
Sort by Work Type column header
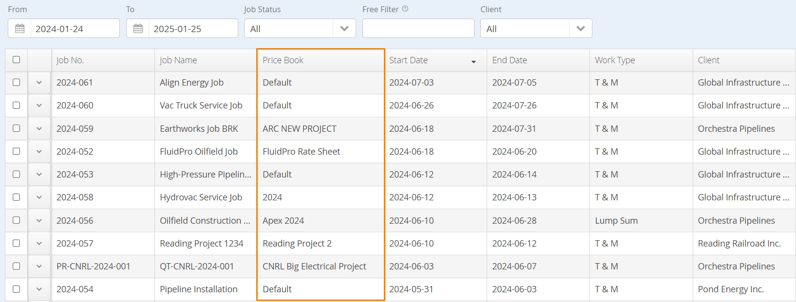pyautogui.click(x=641, y=60)
